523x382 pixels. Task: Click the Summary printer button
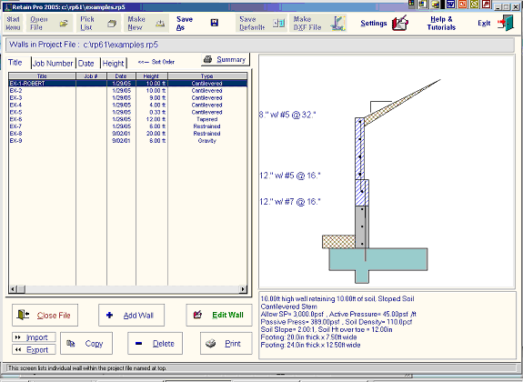(x=226, y=59)
